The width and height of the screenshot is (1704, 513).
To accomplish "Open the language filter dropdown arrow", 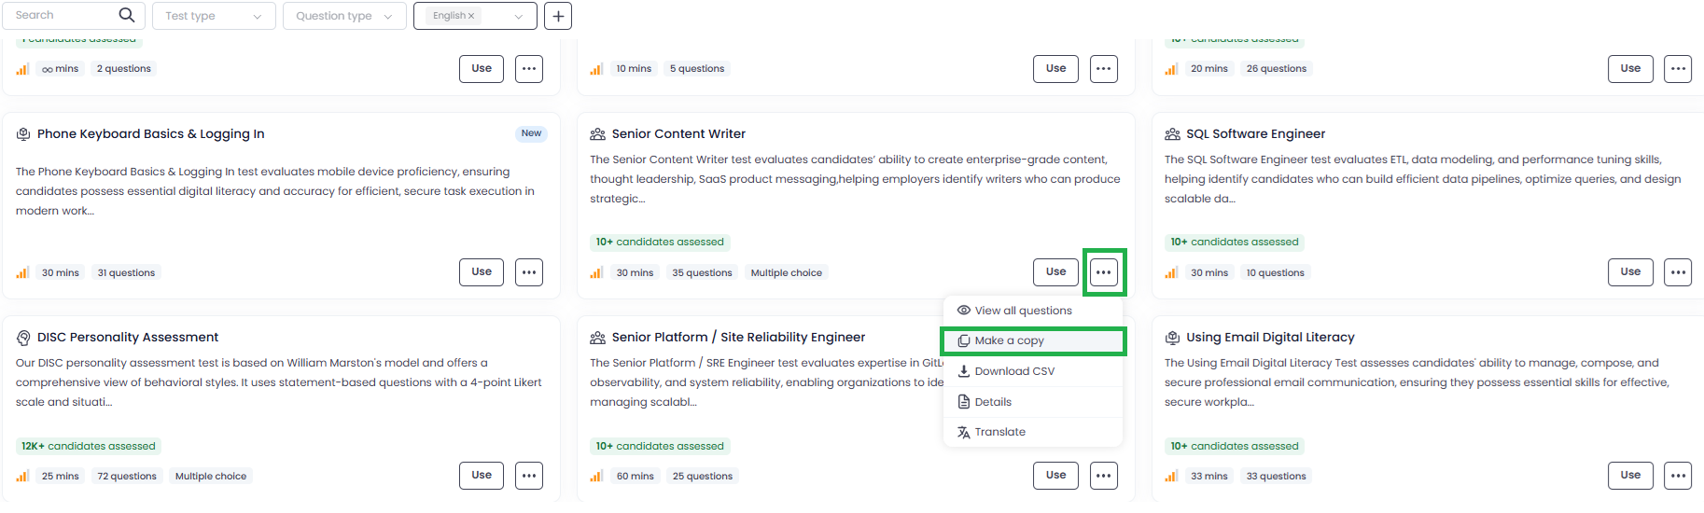I will (519, 16).
